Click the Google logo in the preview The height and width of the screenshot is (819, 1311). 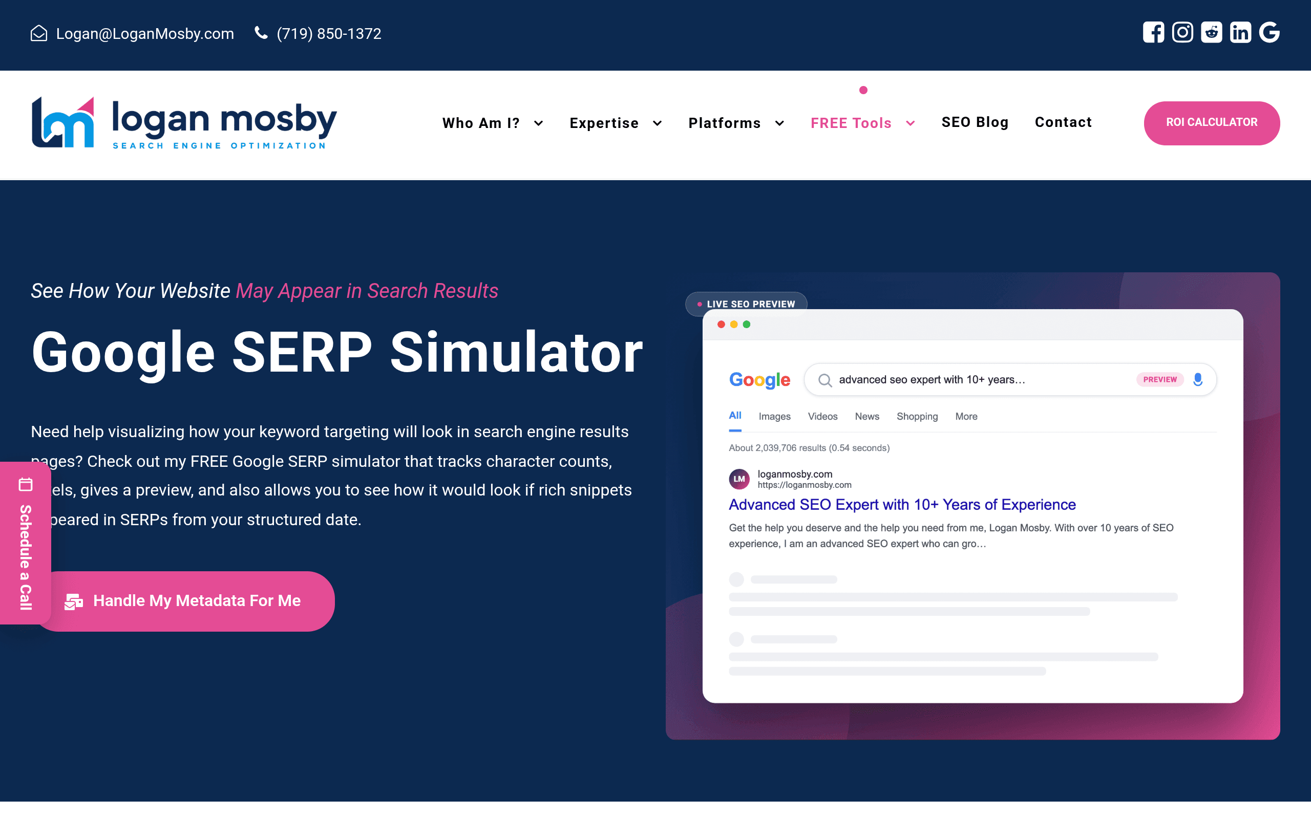[759, 380]
